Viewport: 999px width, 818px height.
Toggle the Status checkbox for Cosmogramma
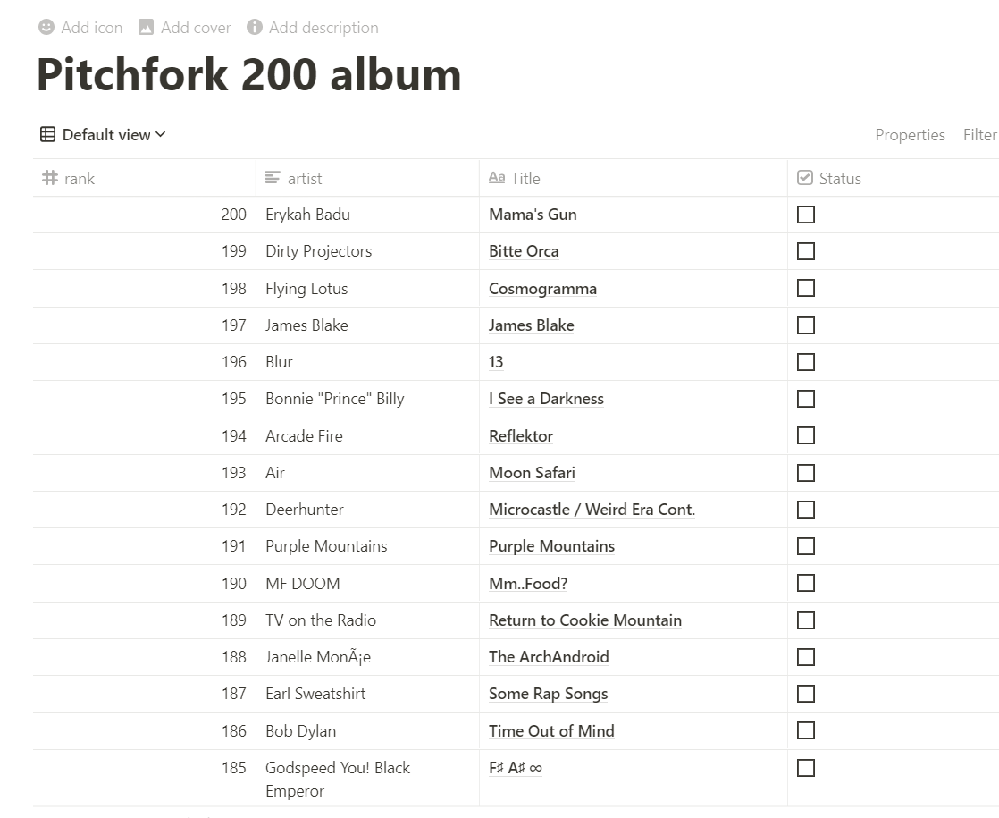tap(806, 288)
